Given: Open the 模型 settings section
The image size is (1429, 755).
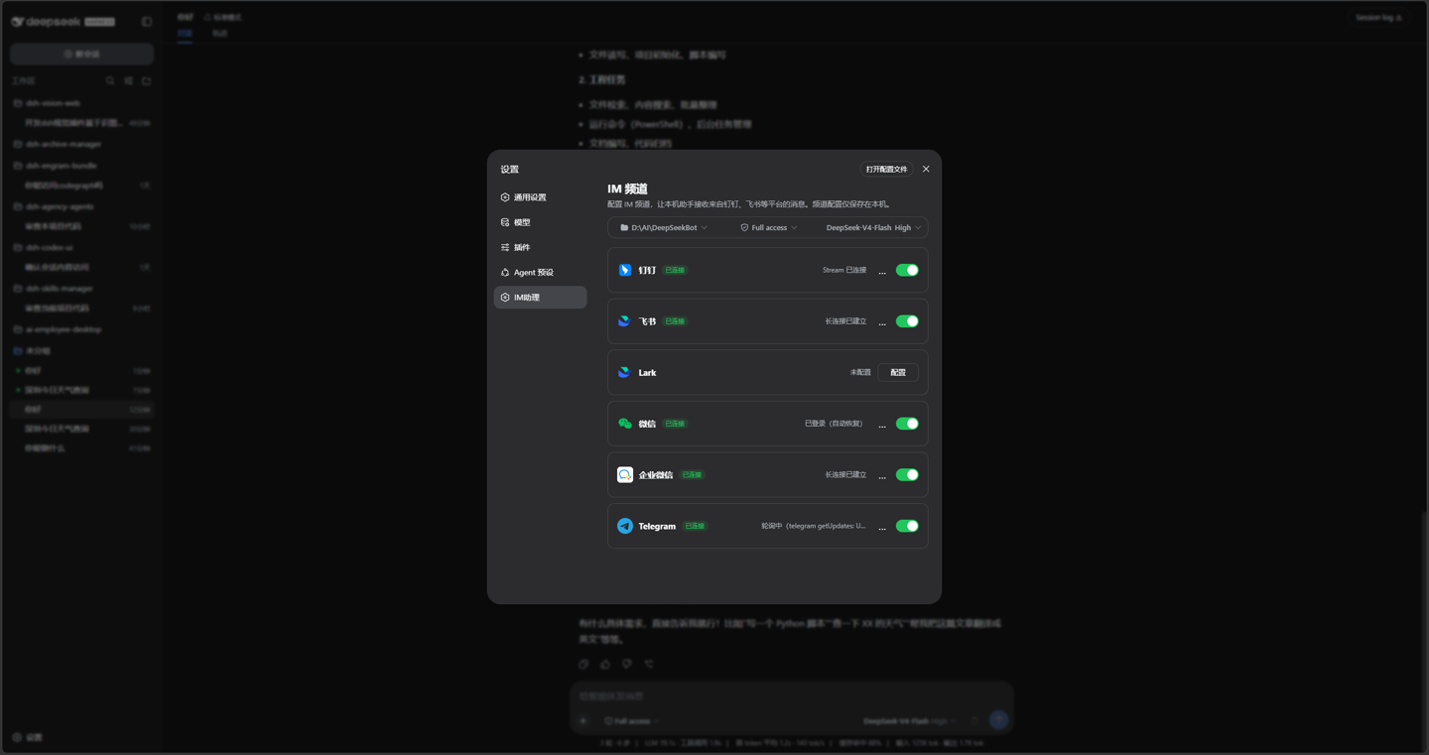Looking at the screenshot, I should tap(540, 222).
